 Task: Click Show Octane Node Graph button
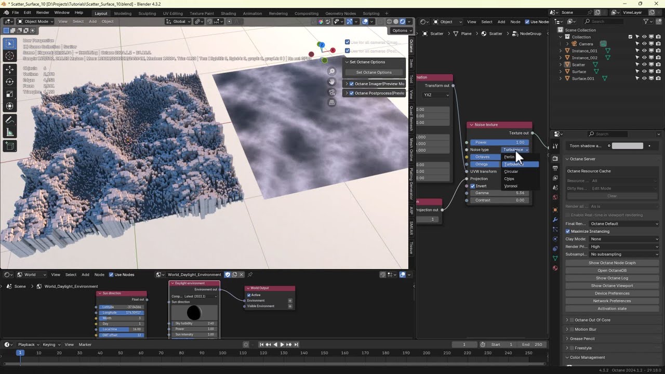point(612,263)
